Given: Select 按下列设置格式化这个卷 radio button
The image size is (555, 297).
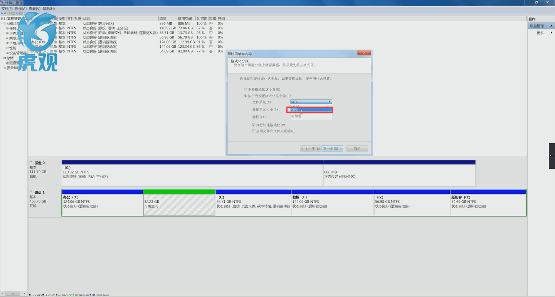Looking at the screenshot, I should coord(246,96).
